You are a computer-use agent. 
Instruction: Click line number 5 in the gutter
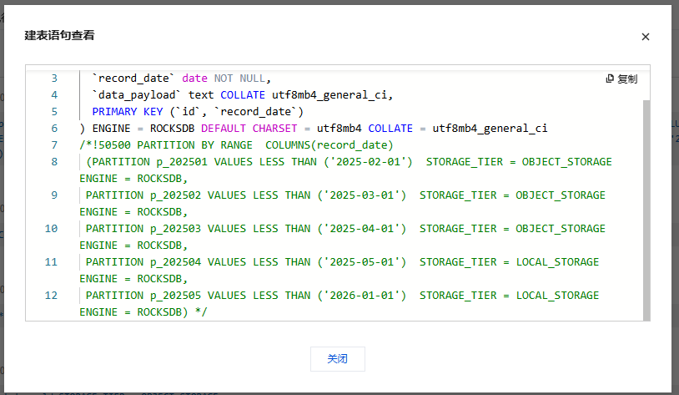[x=54, y=112]
